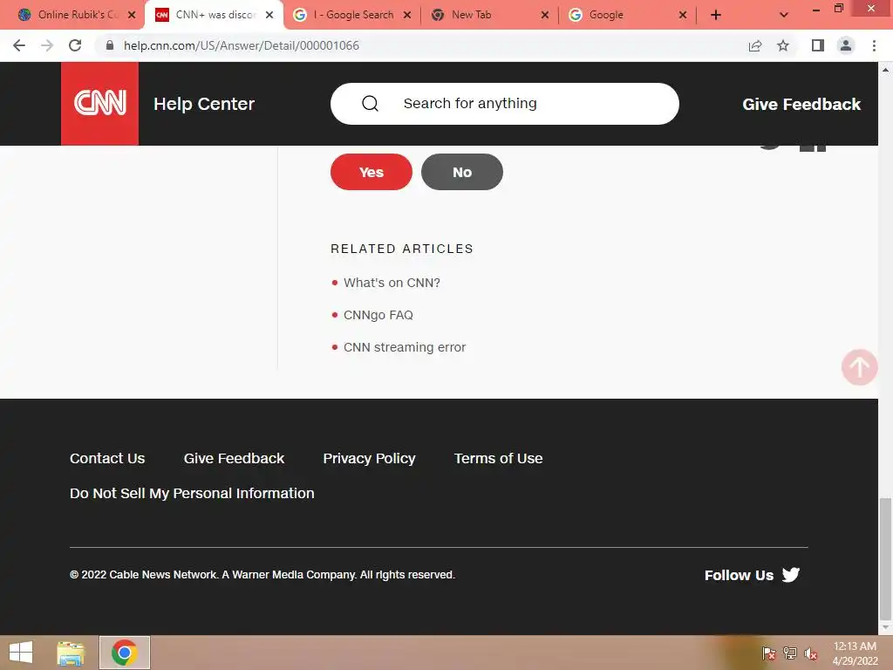The width and height of the screenshot is (893, 670).
Task: Click the taskbar clock showing 12:13 AM
Action: point(855,653)
